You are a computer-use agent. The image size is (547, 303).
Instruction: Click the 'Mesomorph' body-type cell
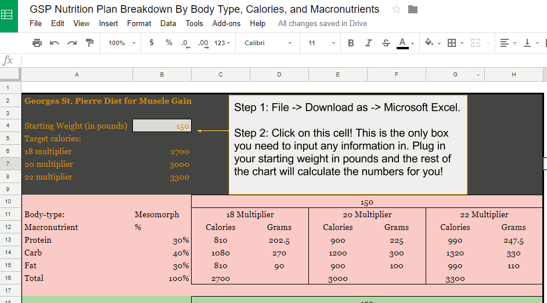click(x=162, y=214)
